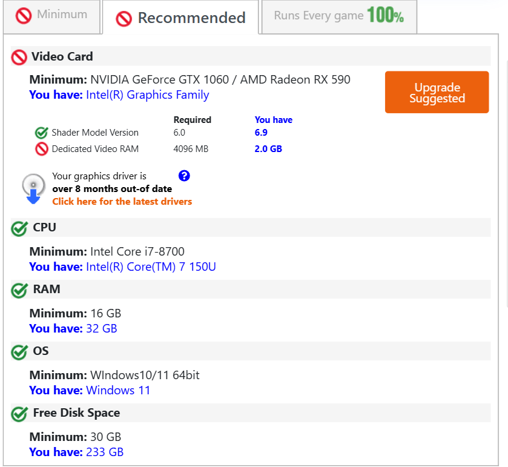Viewport: 508px width, 467px height.
Task: Click the OS section header text
Action: [x=41, y=351]
